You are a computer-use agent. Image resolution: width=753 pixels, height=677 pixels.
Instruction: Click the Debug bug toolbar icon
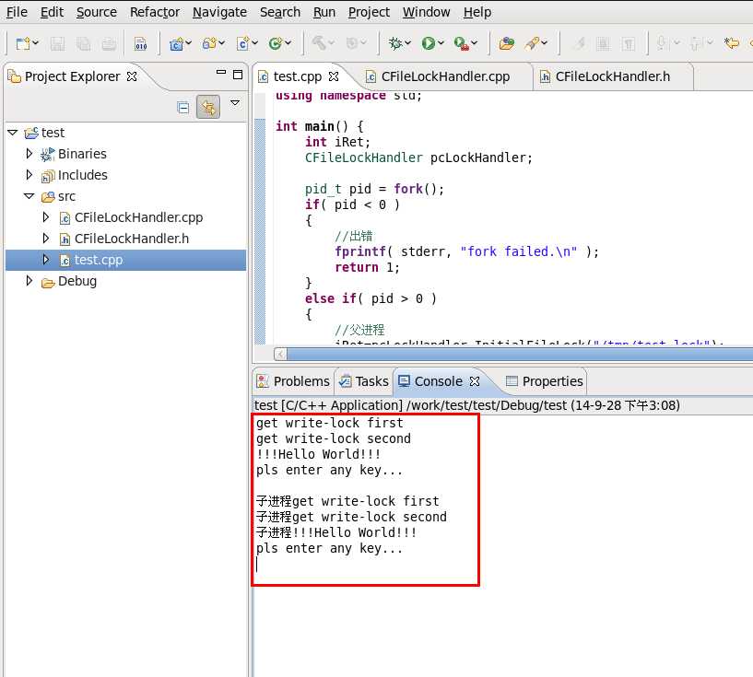(x=395, y=43)
